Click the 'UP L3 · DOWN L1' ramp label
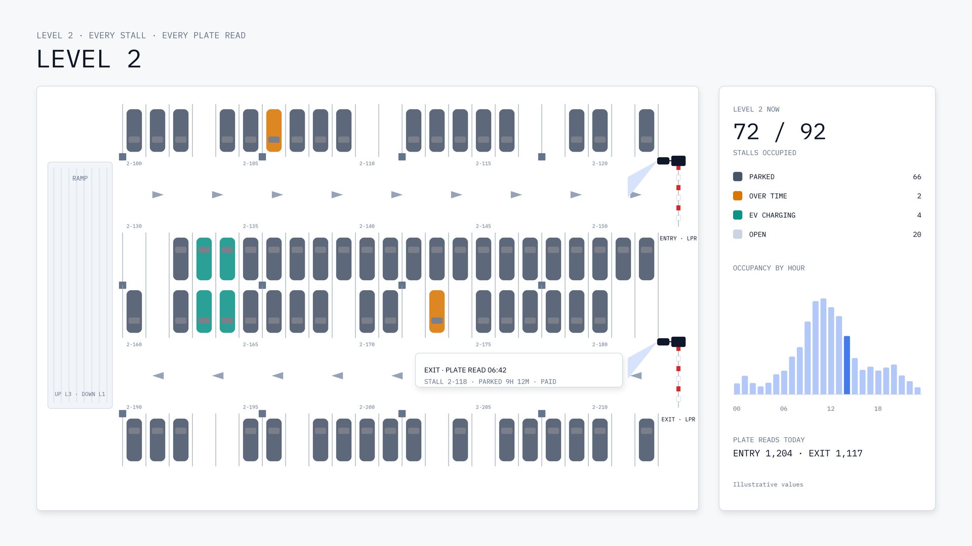This screenshot has width=972, height=546. [80, 394]
